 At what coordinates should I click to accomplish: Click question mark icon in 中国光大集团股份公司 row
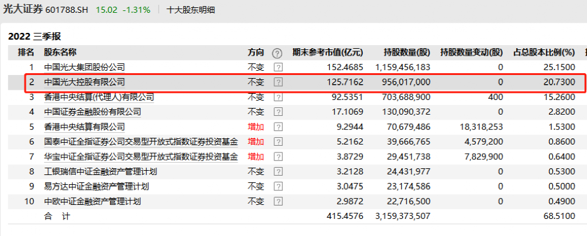click(278, 68)
